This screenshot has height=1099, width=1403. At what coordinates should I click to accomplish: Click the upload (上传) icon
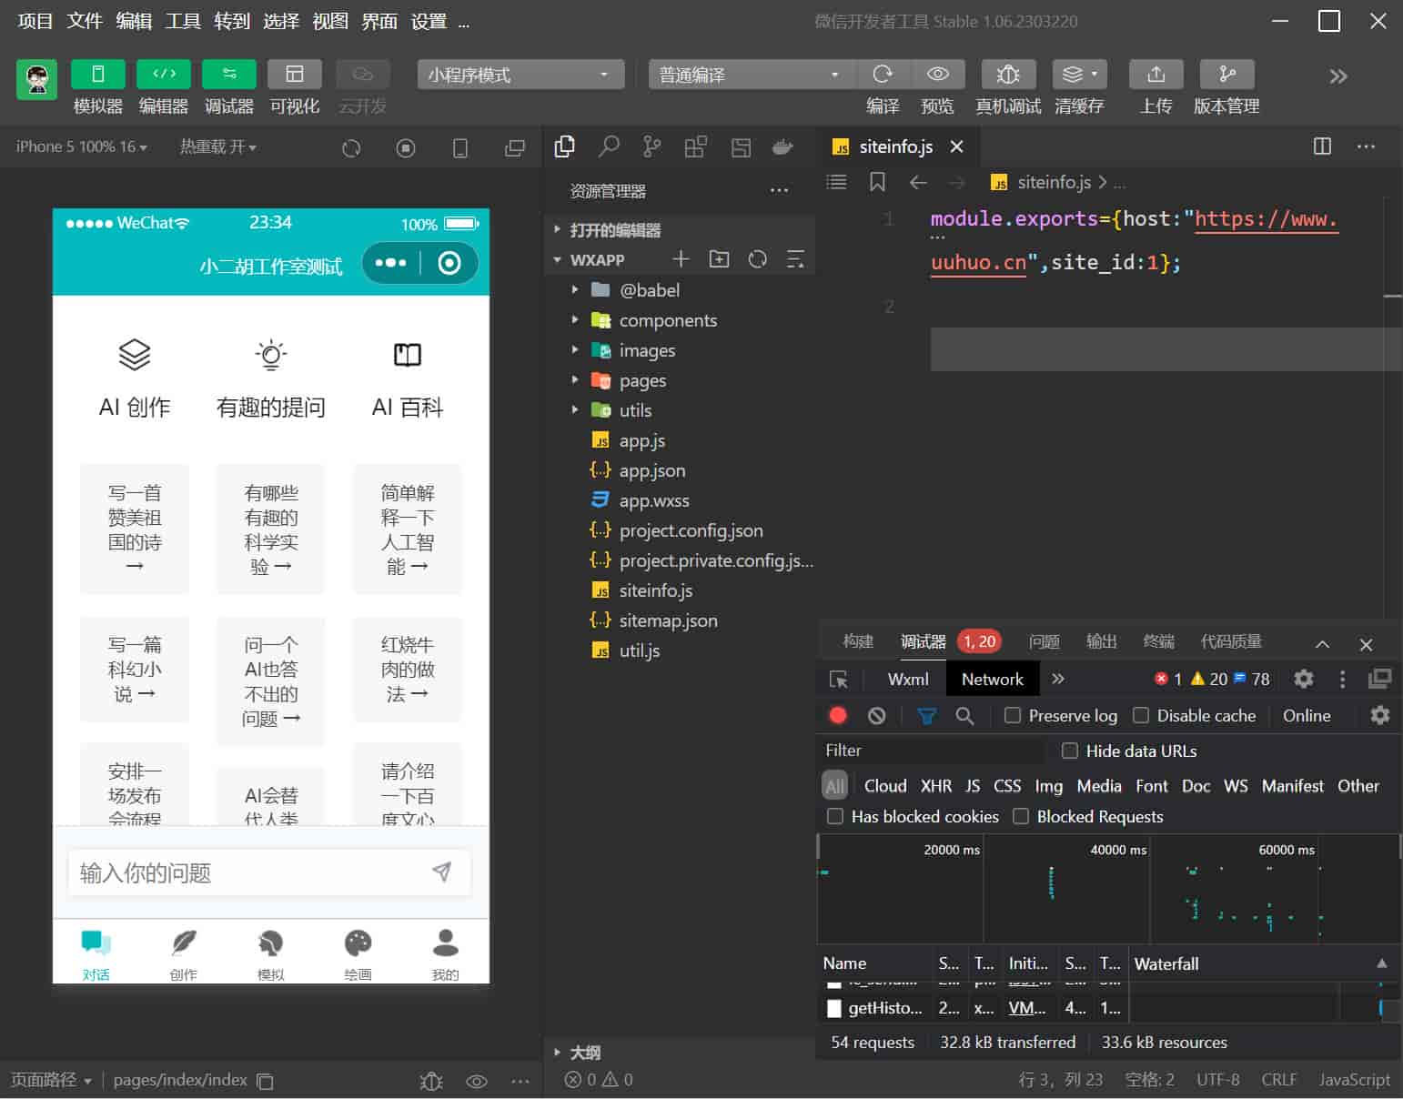pyautogui.click(x=1156, y=75)
